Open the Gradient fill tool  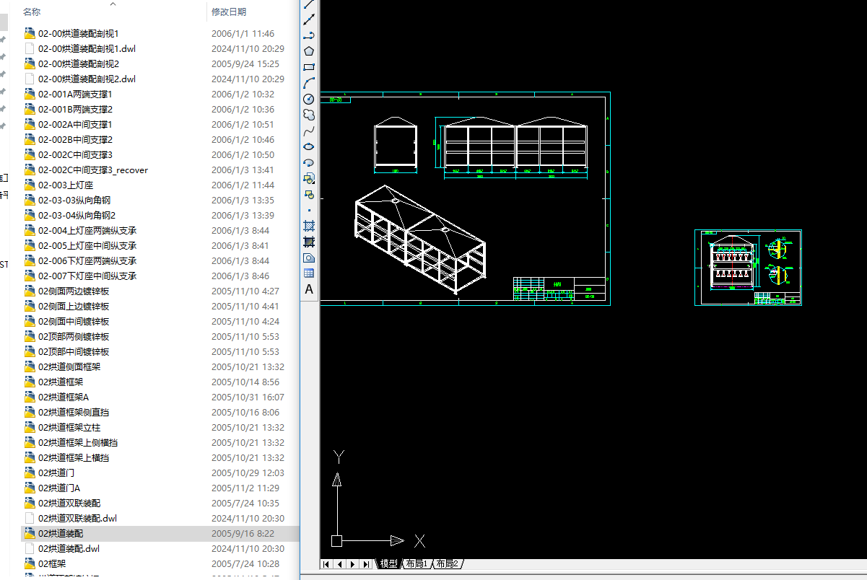309,242
